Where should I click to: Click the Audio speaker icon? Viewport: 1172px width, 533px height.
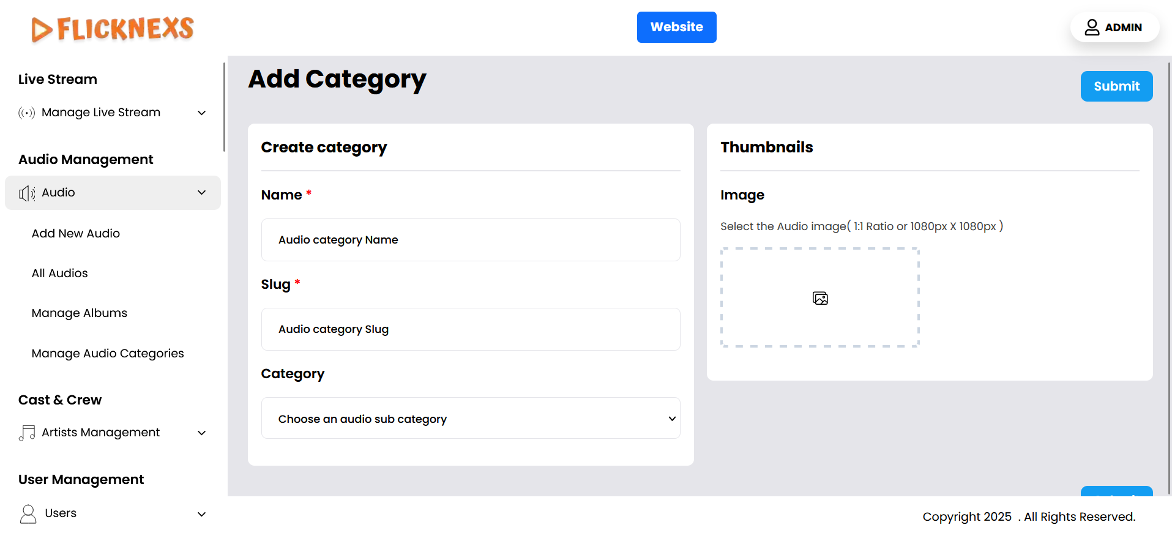26,193
